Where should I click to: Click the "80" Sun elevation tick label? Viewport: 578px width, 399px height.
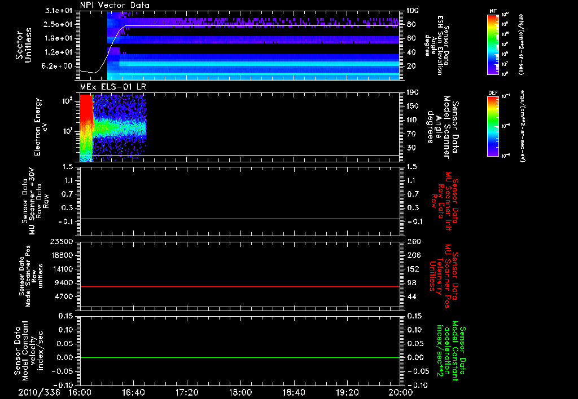coord(411,24)
